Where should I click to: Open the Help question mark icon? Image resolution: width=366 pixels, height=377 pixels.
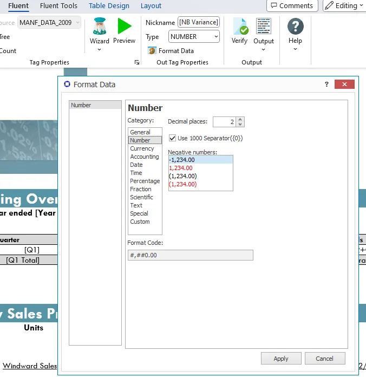coord(296,26)
